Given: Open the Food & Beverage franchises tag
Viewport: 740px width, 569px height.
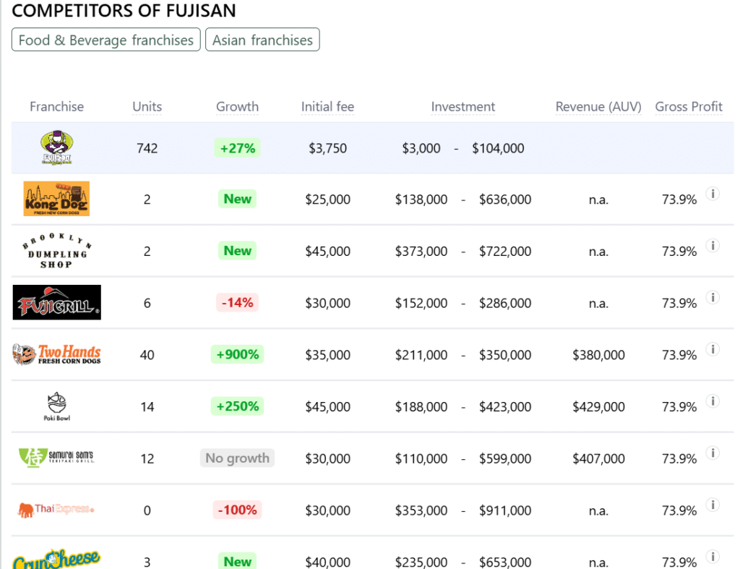Looking at the screenshot, I should pos(106,40).
